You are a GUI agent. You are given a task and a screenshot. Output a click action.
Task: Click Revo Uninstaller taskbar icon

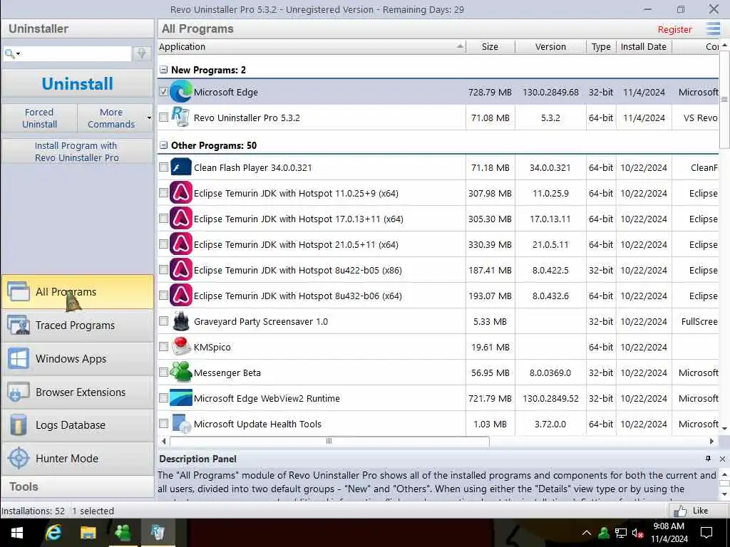(x=158, y=533)
